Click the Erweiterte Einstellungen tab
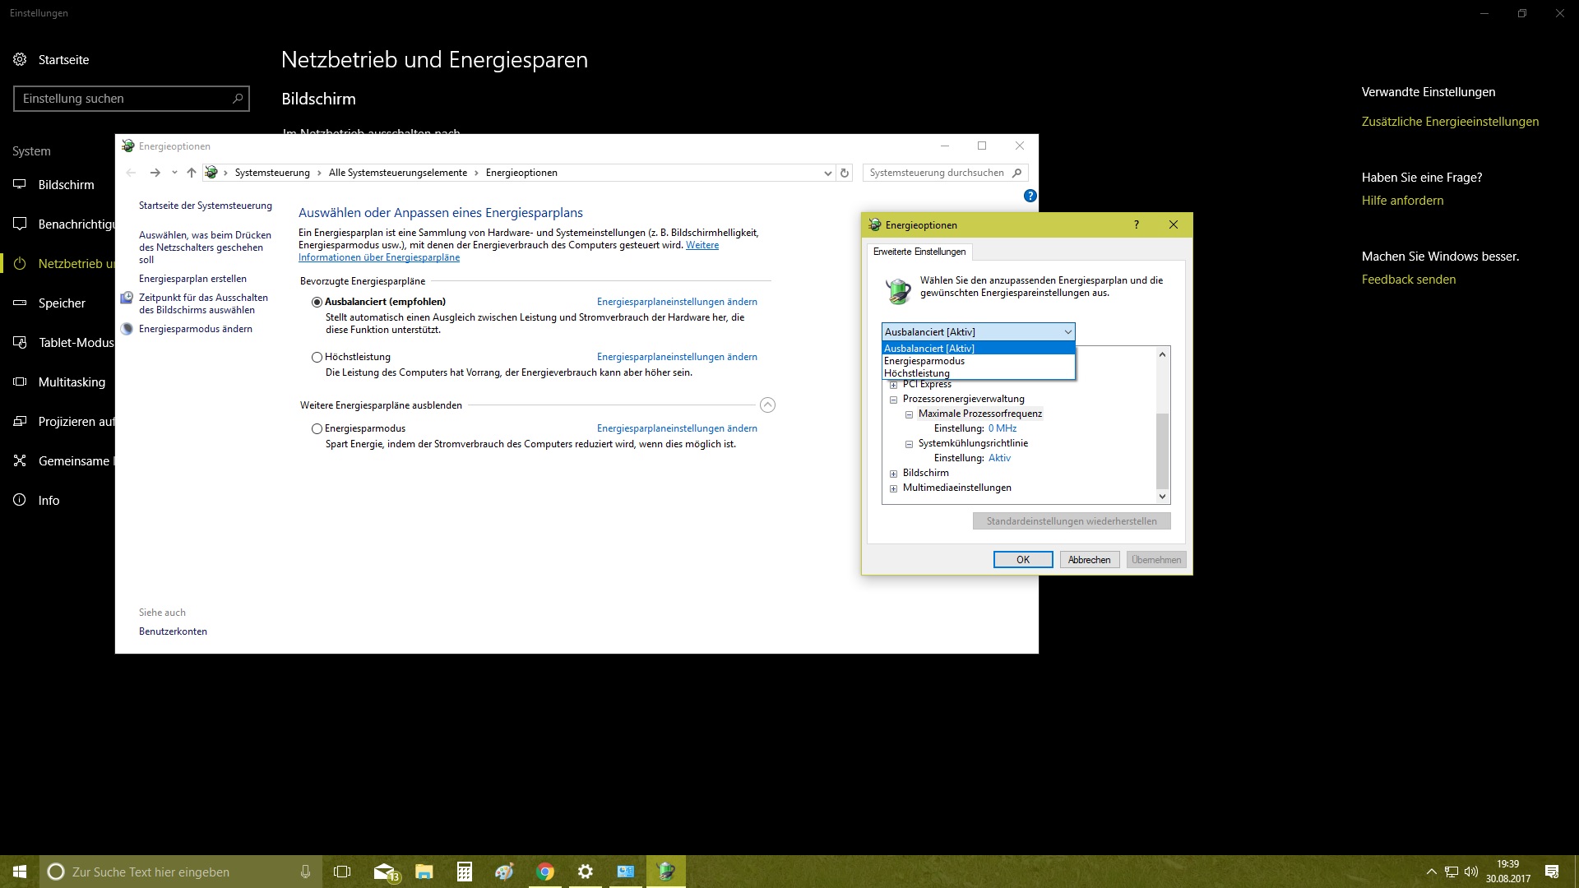 click(x=919, y=252)
